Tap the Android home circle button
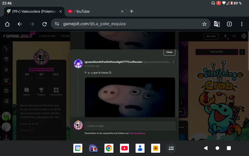Screen dimensions: 249x156 click(x=217, y=148)
